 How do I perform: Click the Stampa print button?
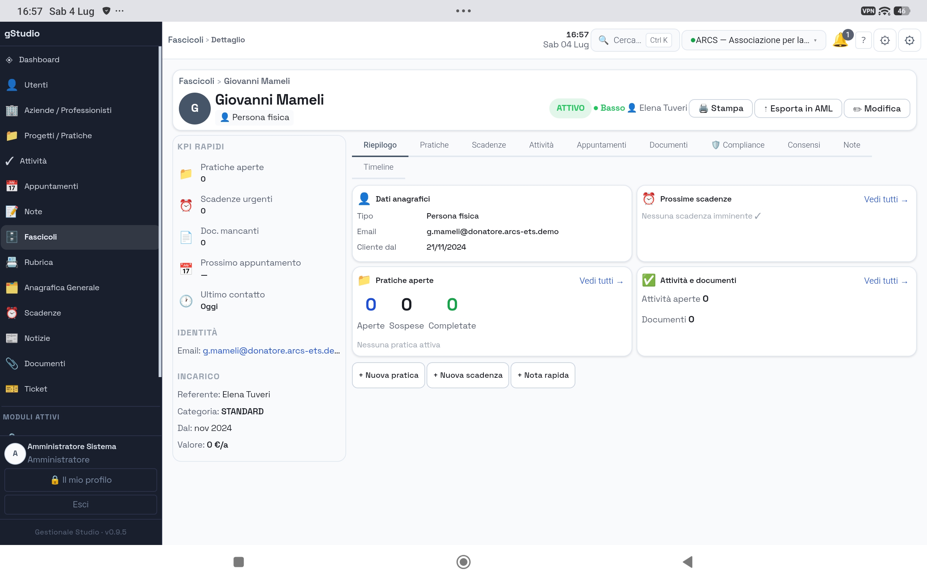click(721, 108)
